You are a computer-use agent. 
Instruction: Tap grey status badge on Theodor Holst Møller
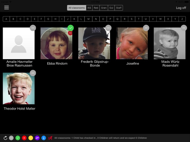coord(33,73)
